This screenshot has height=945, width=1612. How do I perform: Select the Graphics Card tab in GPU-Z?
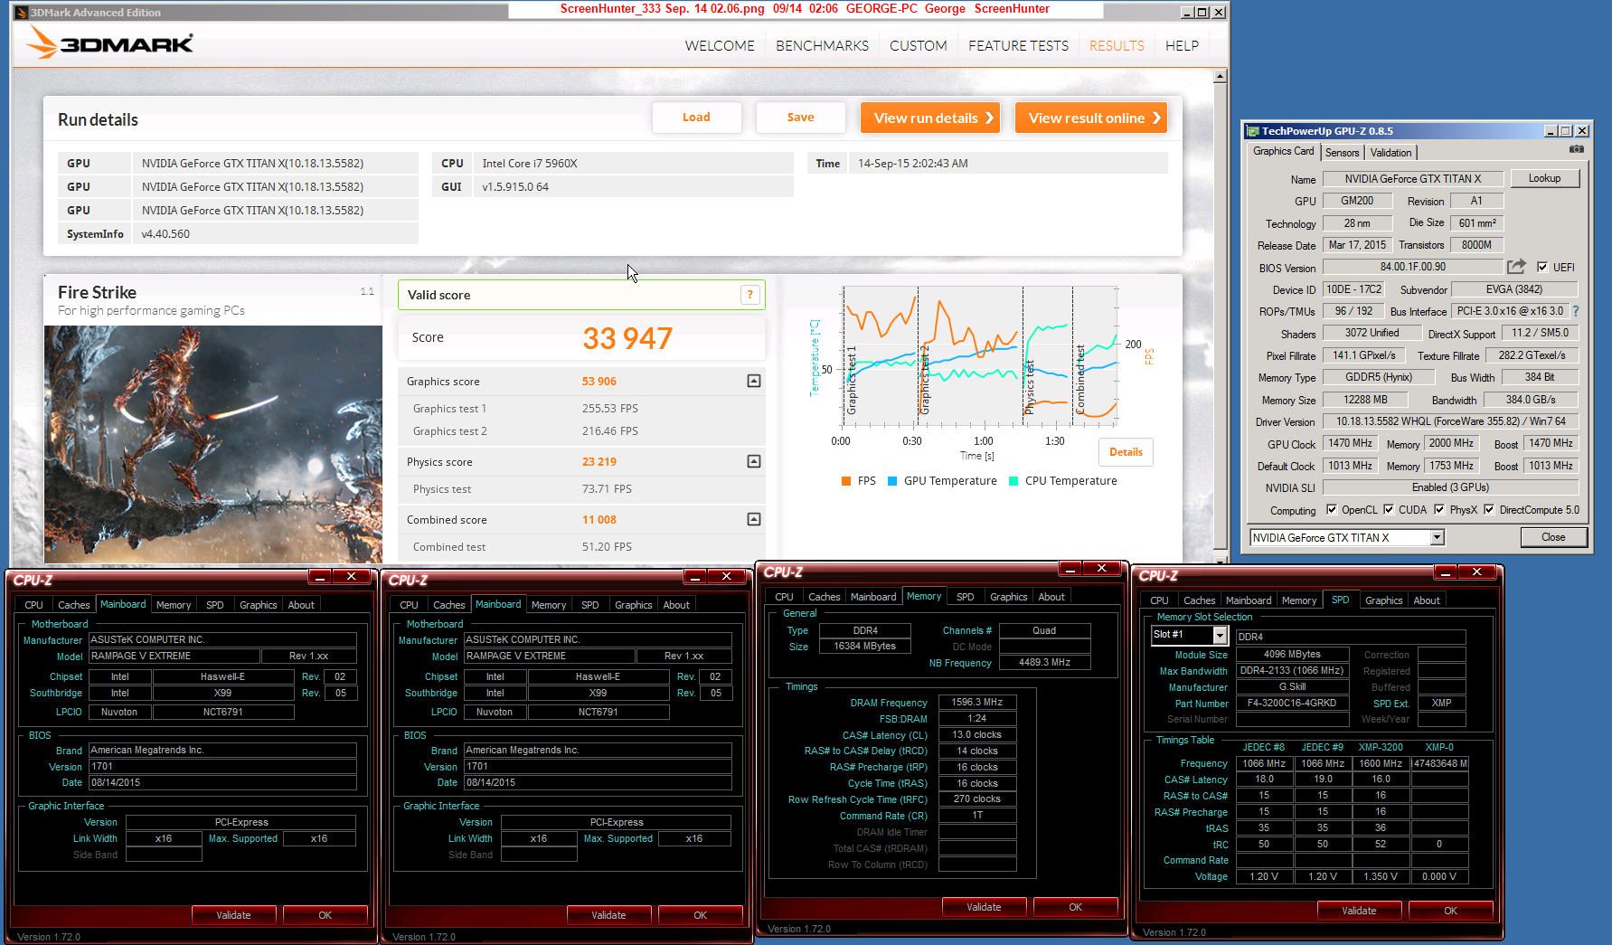[1283, 151]
